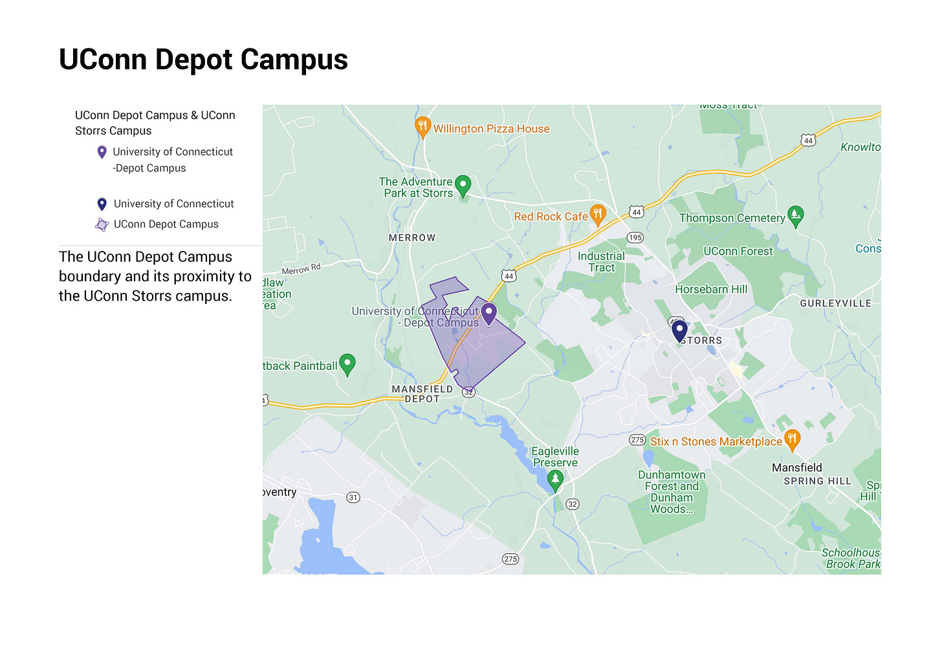Click the Route 195 shield on the map
The height and width of the screenshot is (666, 942).
pos(635,237)
